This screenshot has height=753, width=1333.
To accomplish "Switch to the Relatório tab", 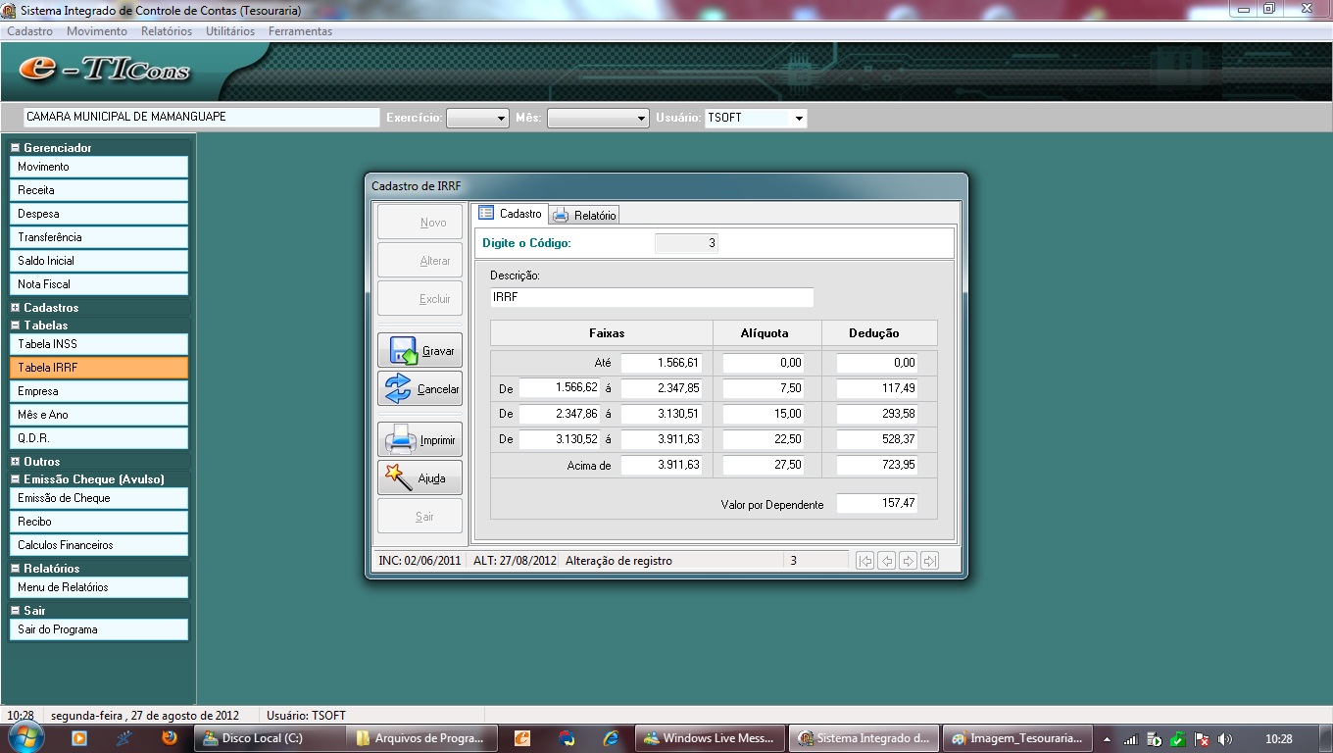I will click(x=584, y=215).
